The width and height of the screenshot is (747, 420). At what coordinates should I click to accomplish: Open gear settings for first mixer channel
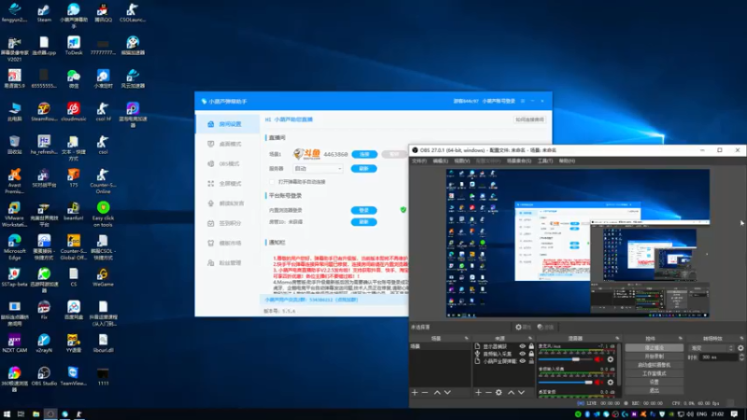coord(611,359)
